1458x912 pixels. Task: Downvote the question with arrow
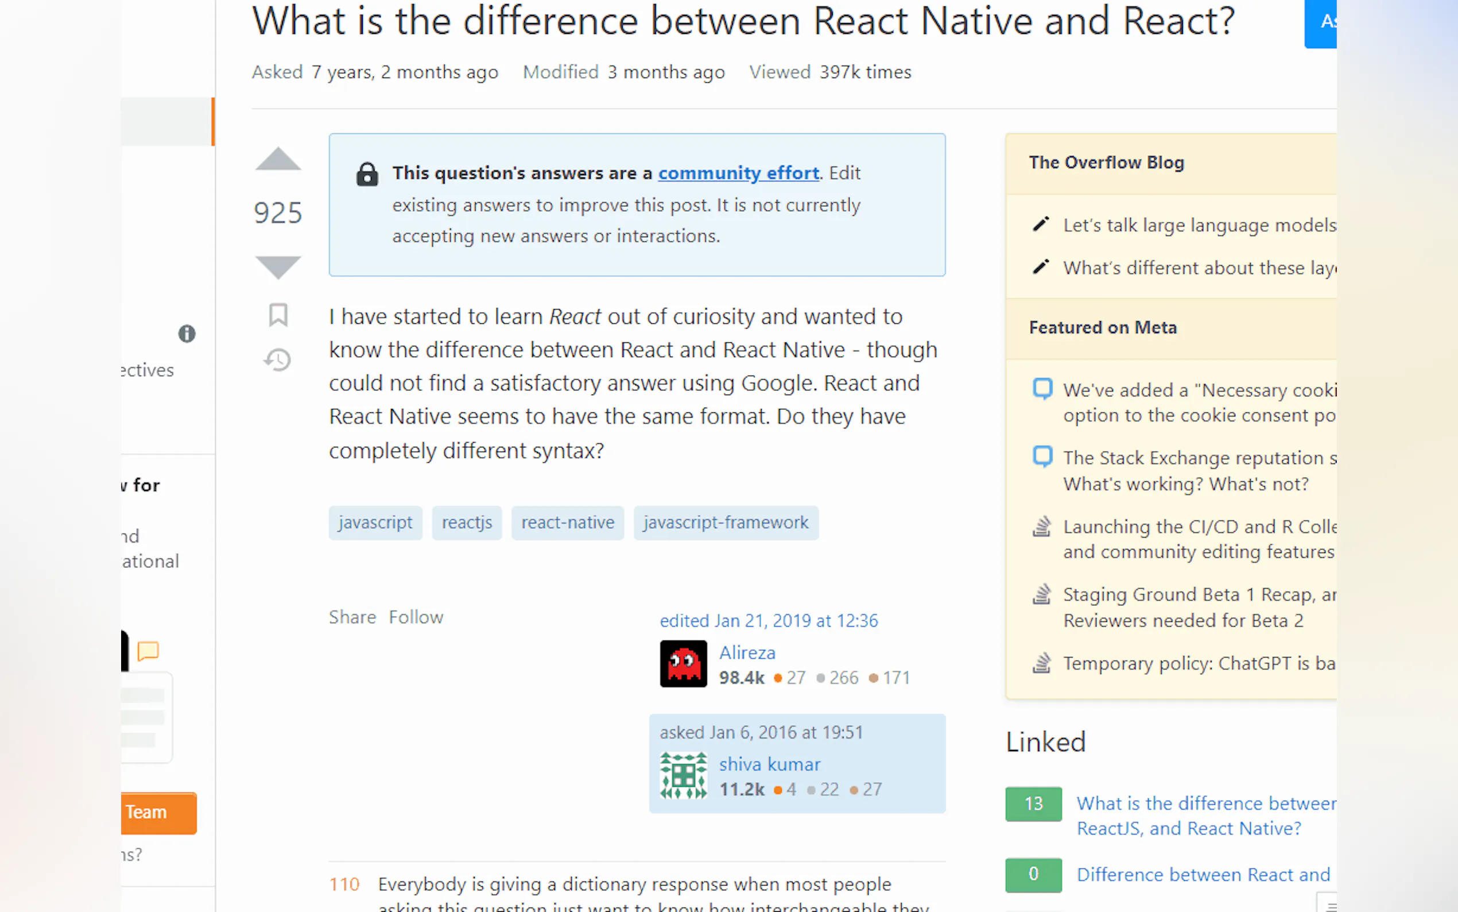coord(278,266)
